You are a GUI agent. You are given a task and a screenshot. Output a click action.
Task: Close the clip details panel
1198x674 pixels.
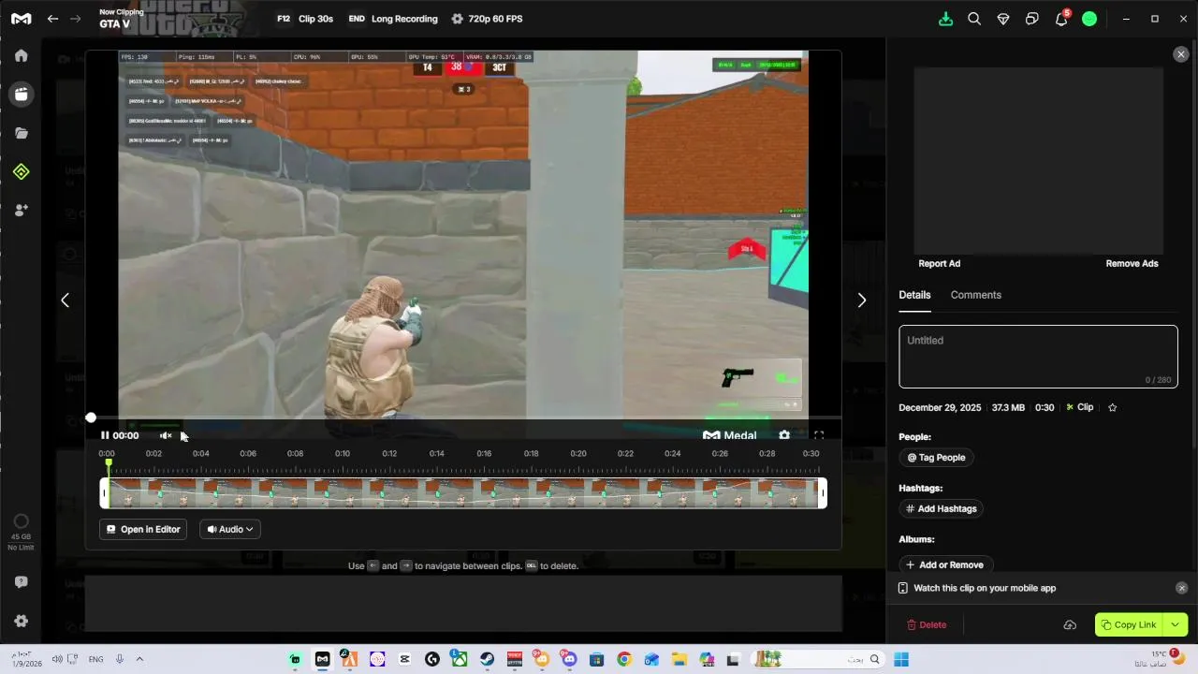(1181, 55)
